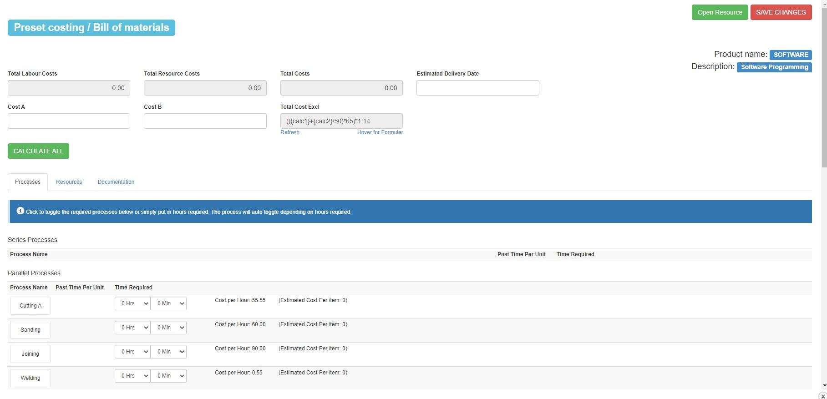Click the info icon in blue banner
Image resolution: width=827 pixels, height=399 pixels.
click(x=20, y=211)
